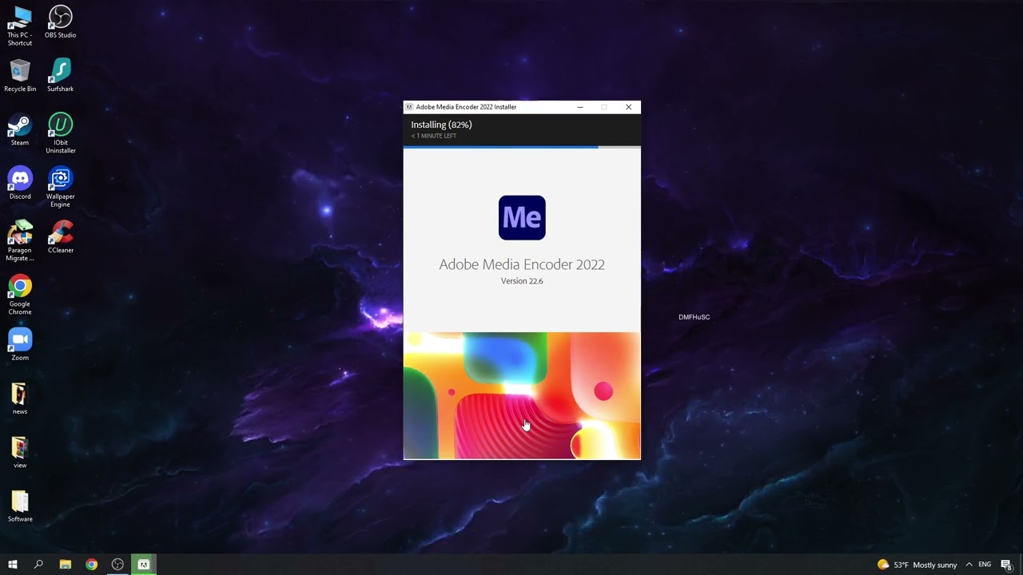Select the Adobe installer taskbar button
This screenshot has height=575, width=1023.
point(144,565)
